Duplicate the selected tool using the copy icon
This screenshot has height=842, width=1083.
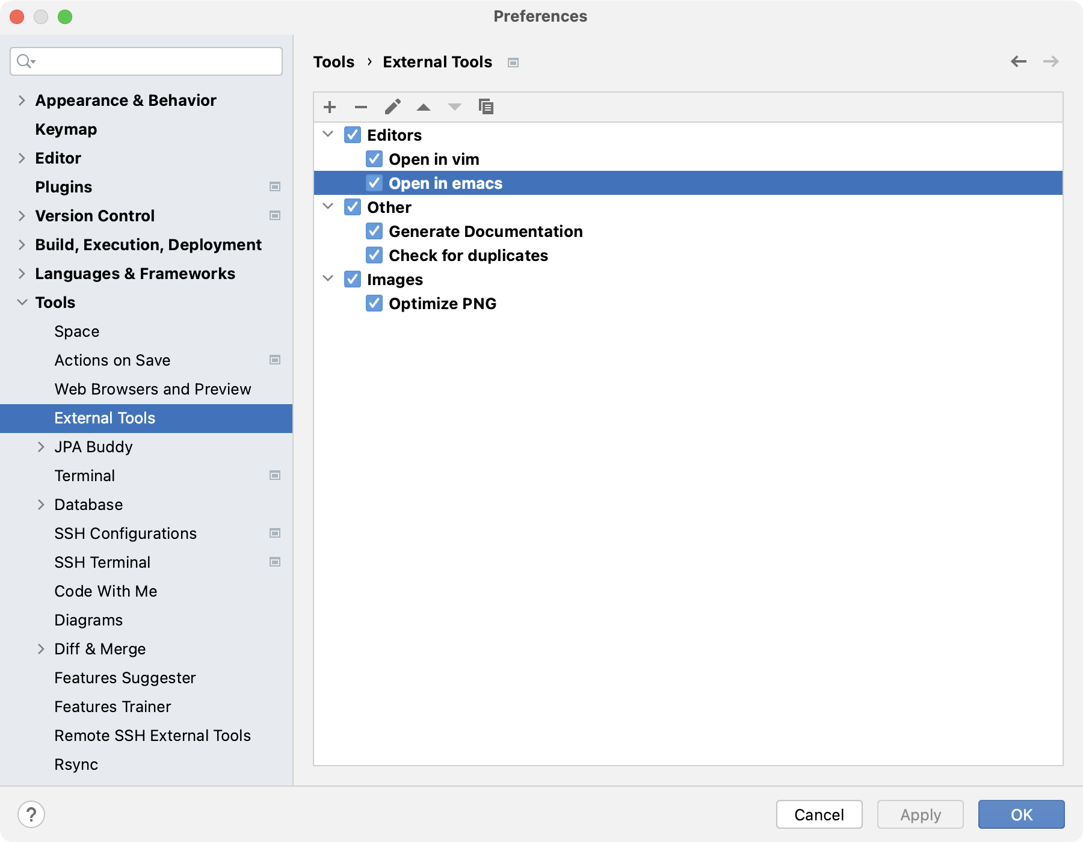click(486, 106)
